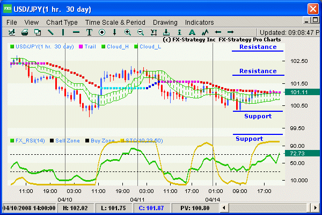This screenshot has width=322, height=215.
Task: Click the 04/11 date axis label
Action: coord(137,199)
